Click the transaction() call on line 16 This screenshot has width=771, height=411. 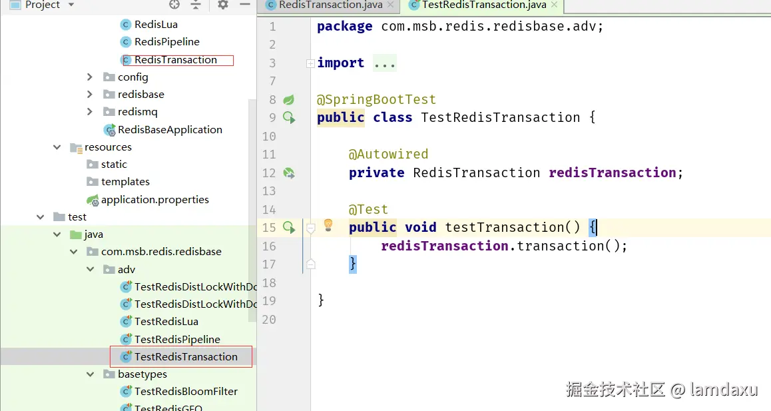tap(567, 246)
